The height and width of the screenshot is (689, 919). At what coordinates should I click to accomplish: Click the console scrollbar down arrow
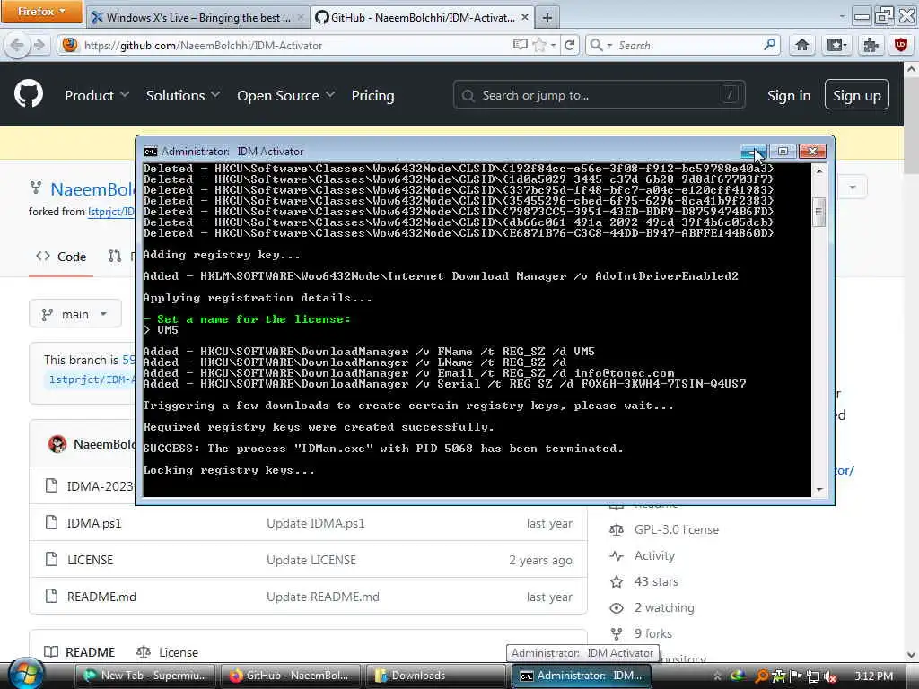tap(818, 489)
